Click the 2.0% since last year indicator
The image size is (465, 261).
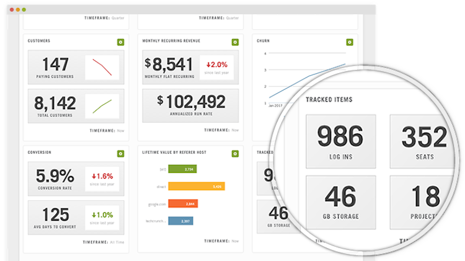click(x=217, y=68)
